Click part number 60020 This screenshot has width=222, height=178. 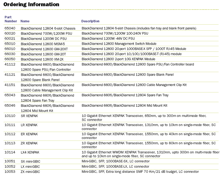[x=10, y=33]
